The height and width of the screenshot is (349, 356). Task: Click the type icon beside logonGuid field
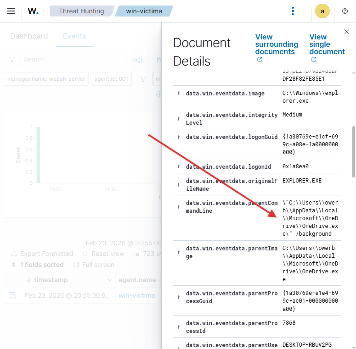pyautogui.click(x=179, y=137)
